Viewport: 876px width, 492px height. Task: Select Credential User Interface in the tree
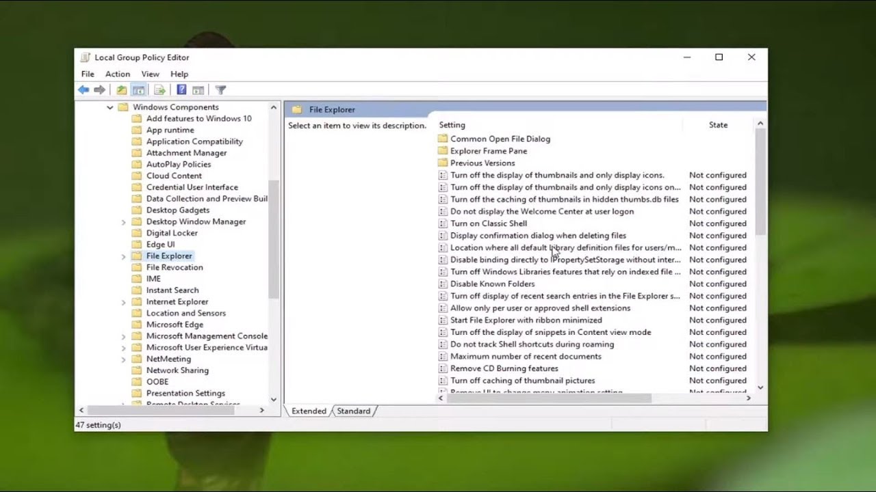(x=192, y=187)
